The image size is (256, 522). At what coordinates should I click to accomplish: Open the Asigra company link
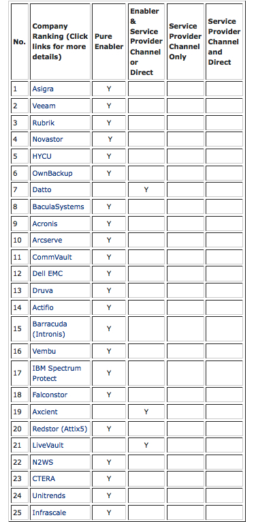click(43, 89)
